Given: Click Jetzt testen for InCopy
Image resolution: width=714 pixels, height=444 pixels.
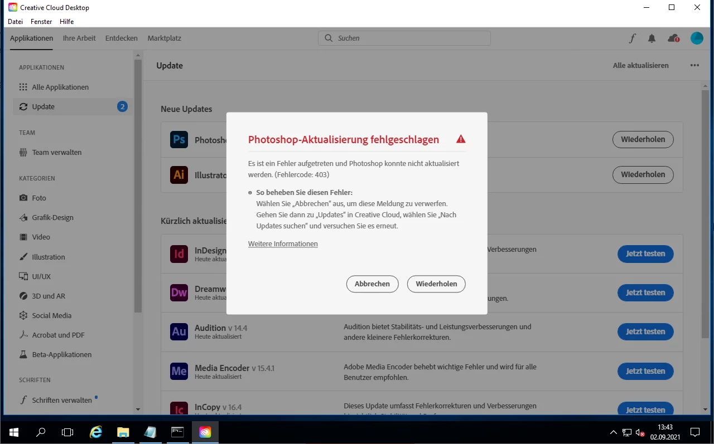Looking at the screenshot, I should click(645, 409).
